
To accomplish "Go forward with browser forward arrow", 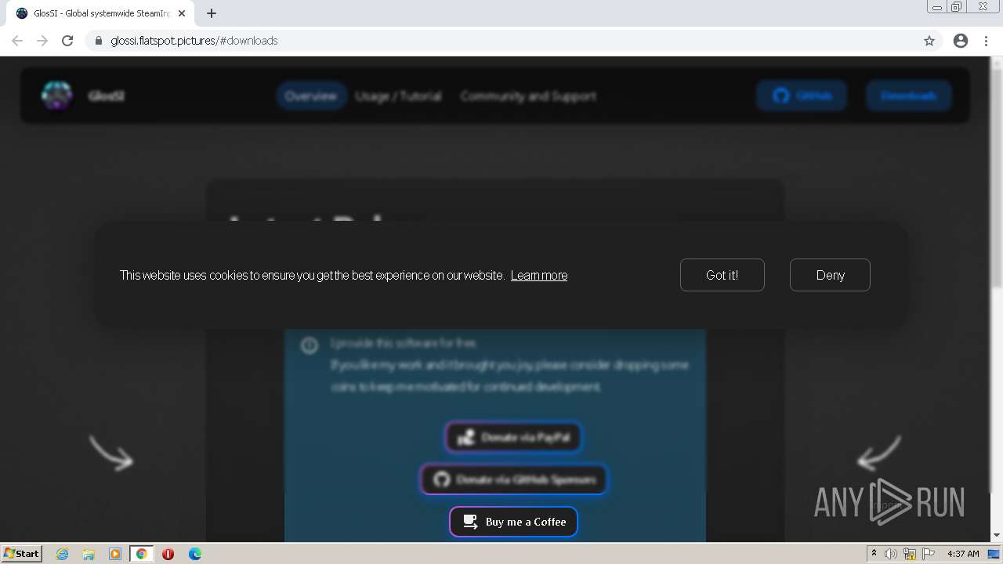I will click(x=42, y=41).
